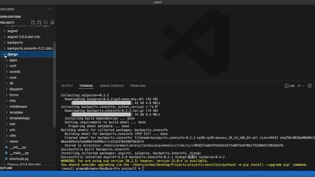
Task: Add a new terminal with plus icon
Action: click(299, 86)
